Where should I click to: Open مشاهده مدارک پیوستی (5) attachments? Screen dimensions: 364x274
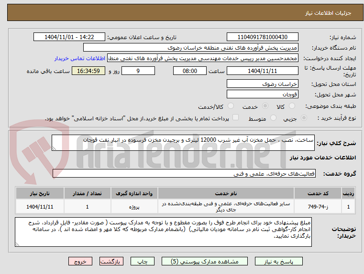coord(205,261)
